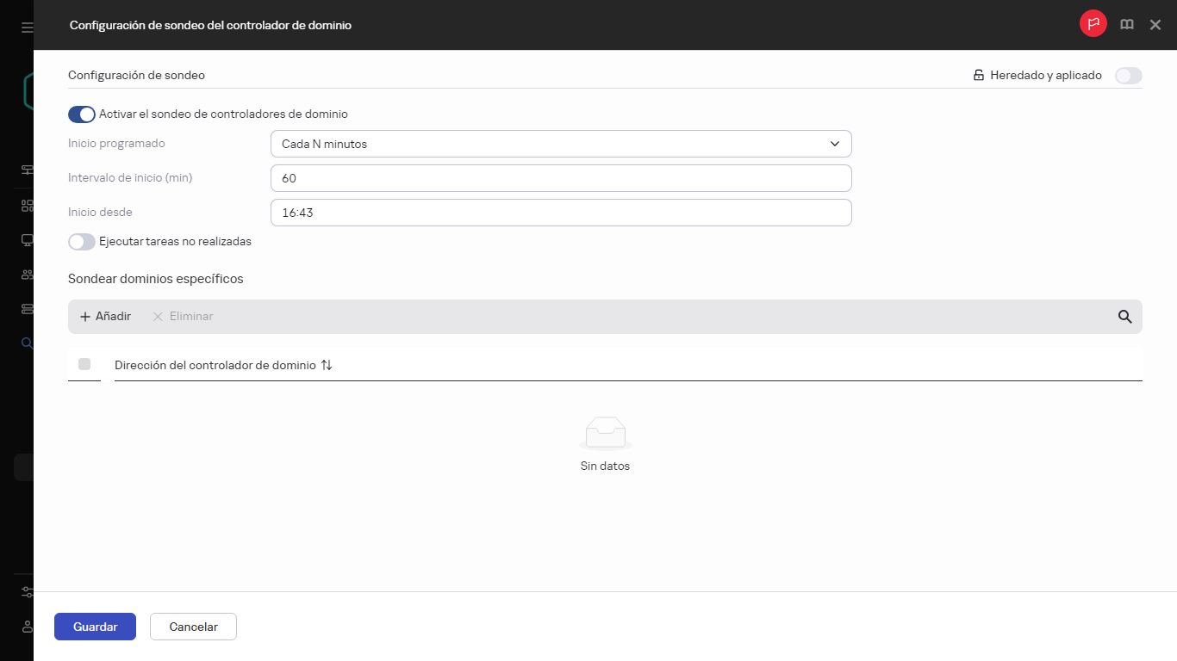
Task: Sort by Dirección del controlador de dominio
Action: (326, 364)
